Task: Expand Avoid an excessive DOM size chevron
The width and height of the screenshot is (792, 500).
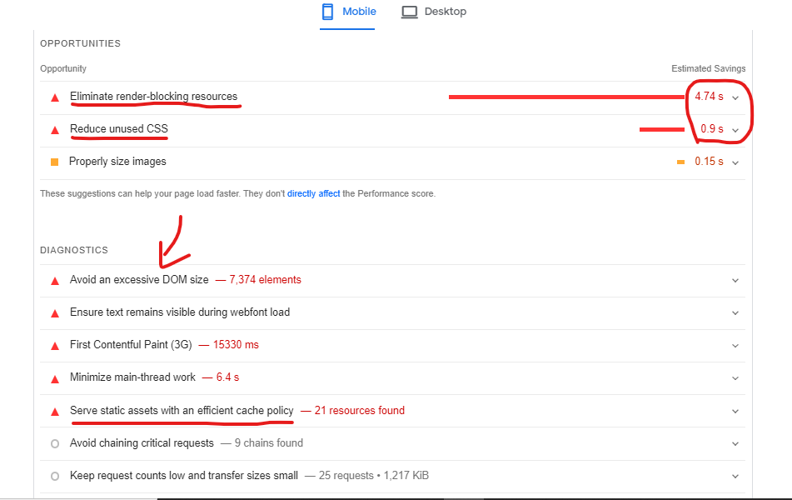Action: (x=735, y=281)
